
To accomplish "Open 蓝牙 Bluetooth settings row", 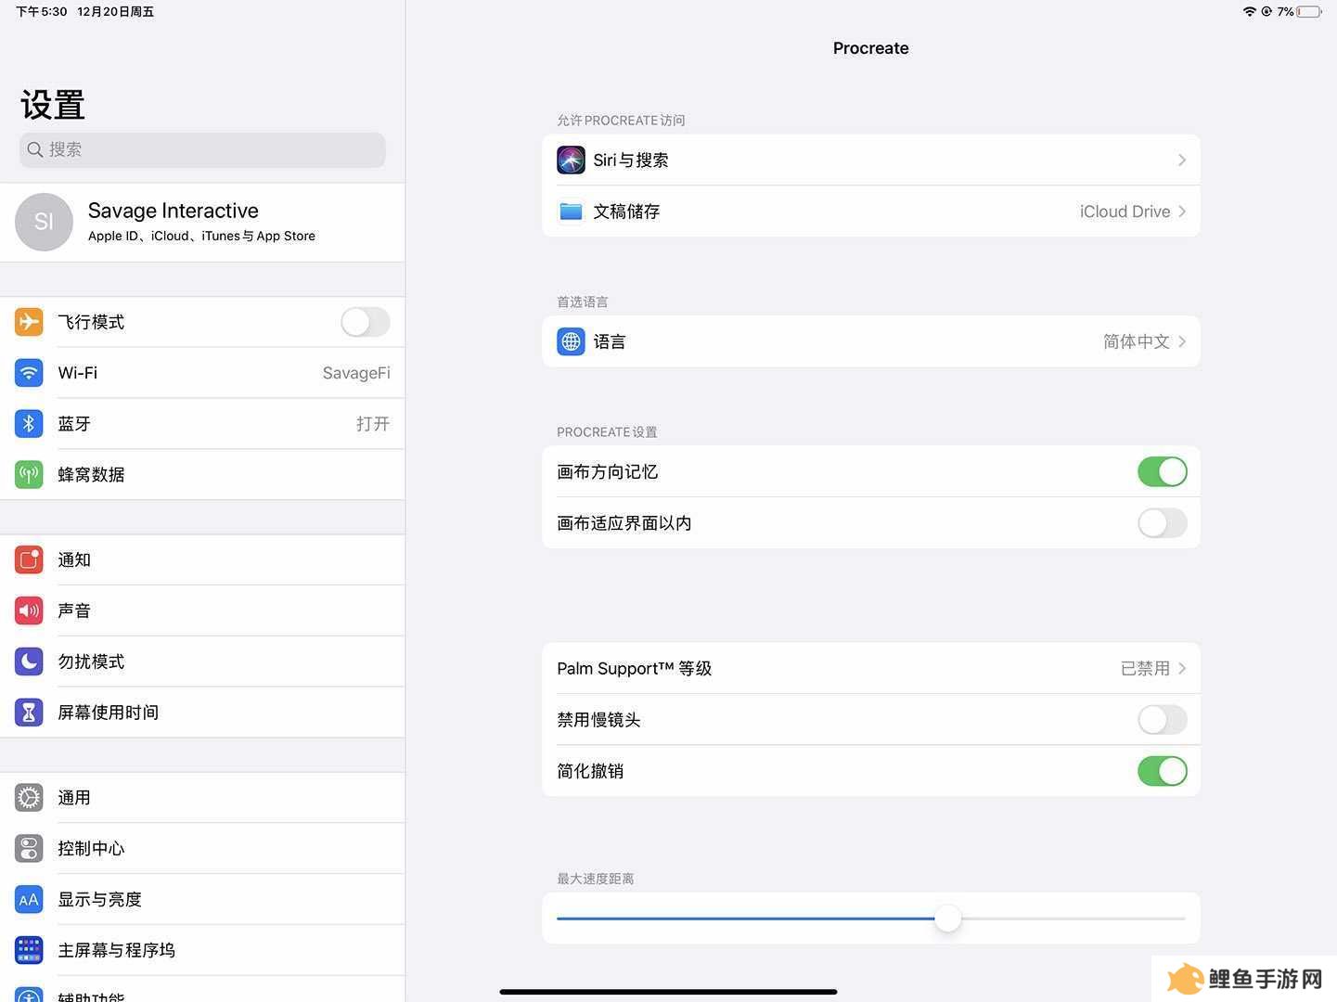I will coord(202,424).
